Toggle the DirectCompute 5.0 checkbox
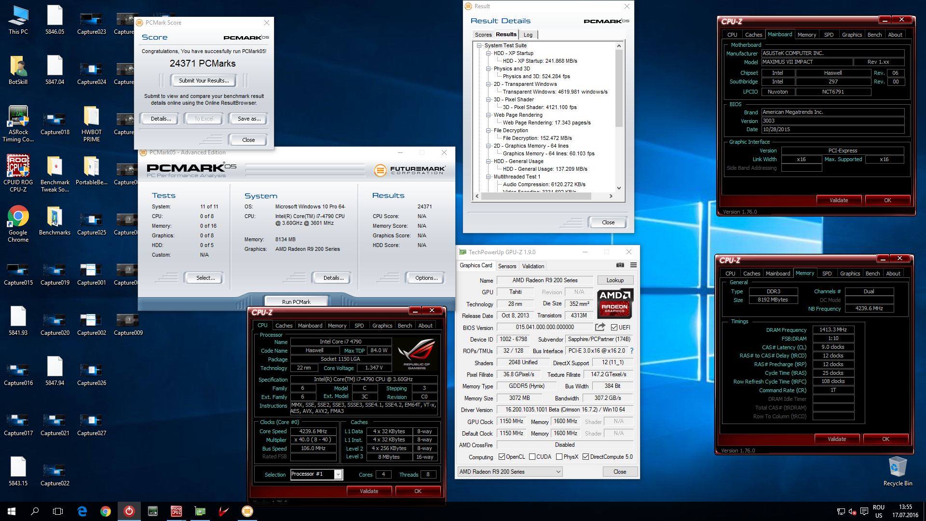This screenshot has height=521, width=926. point(586,457)
